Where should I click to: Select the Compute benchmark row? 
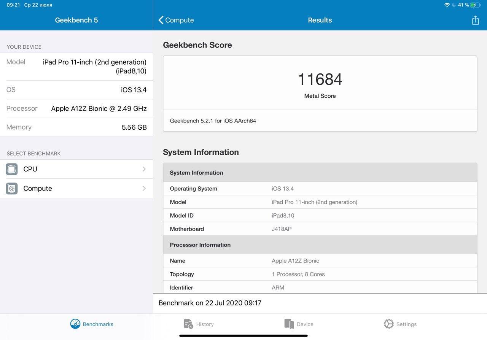click(x=76, y=188)
